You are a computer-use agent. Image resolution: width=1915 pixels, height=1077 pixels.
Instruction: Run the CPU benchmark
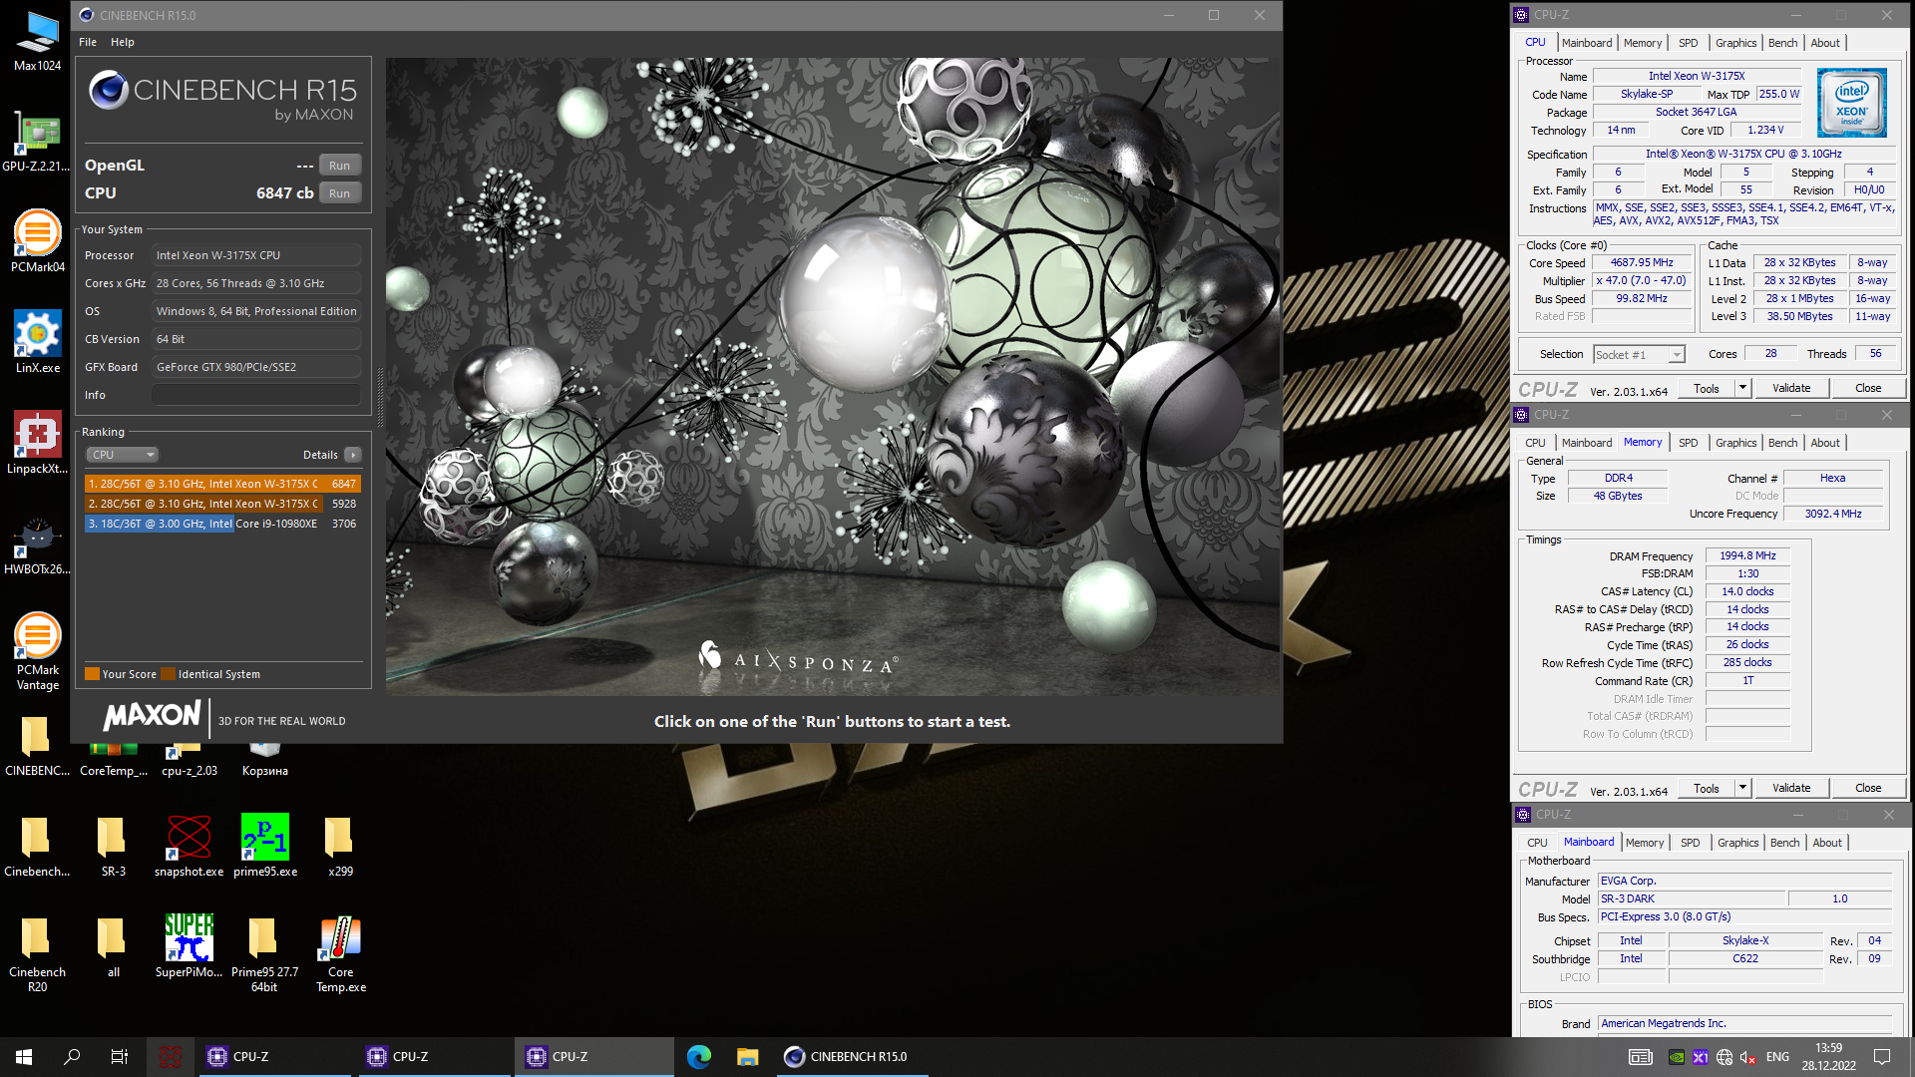pos(339,193)
